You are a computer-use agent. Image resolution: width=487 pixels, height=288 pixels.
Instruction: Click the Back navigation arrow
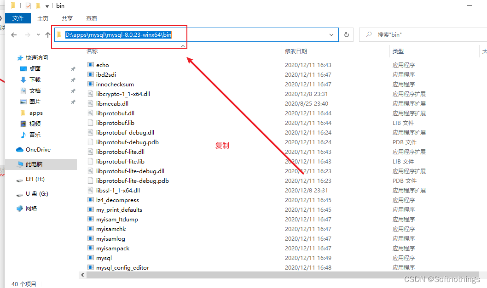14,35
